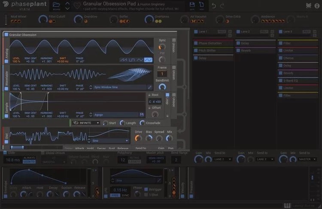
Task: Select the previous preset with up arrow
Action: tap(67, 3)
